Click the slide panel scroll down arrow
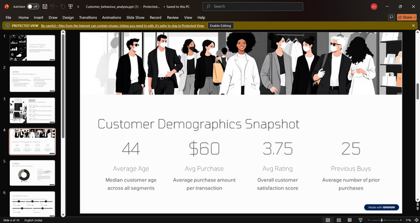Image resolution: width=420 pixels, height=223 pixels. click(63, 215)
